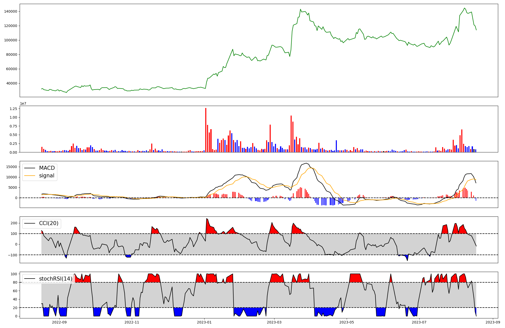
Task: Click the 1e7 volume scale label
Action: click(x=23, y=104)
